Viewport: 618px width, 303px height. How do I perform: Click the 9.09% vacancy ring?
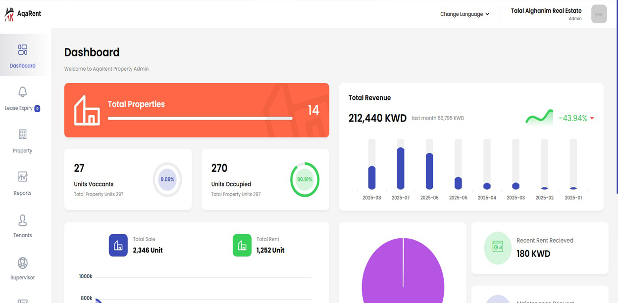tap(167, 180)
